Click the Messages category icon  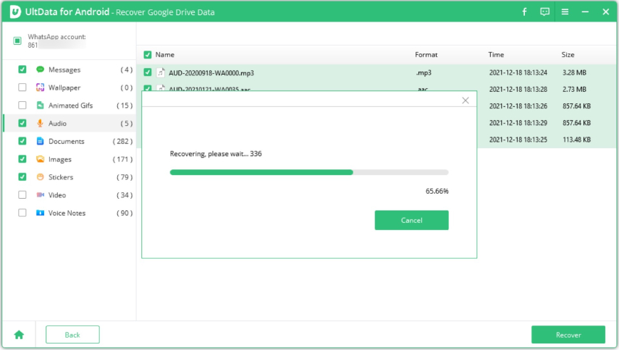(40, 69)
